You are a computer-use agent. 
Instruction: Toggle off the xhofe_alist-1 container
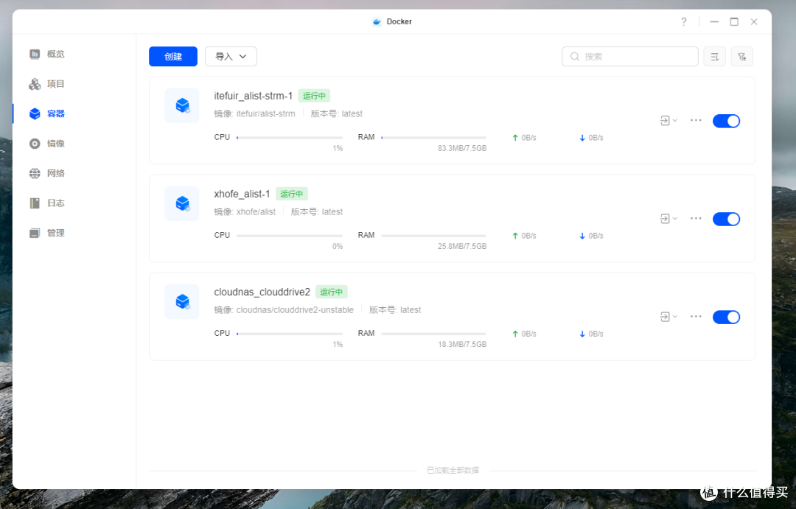[x=727, y=219]
